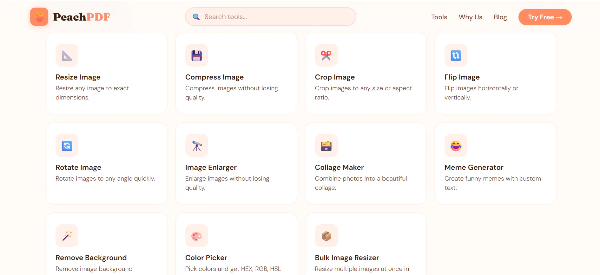The height and width of the screenshot is (275, 600).
Task: Open the Crop Image tool title
Action: point(335,77)
